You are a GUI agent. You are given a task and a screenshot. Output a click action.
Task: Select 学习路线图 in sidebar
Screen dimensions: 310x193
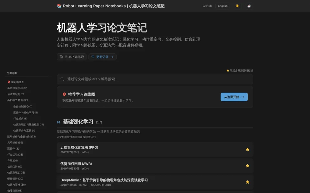coord(17,82)
